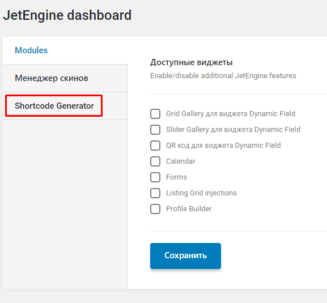
Task: Click the Enable/disable additional JetEngine features description
Action: pos(223,76)
